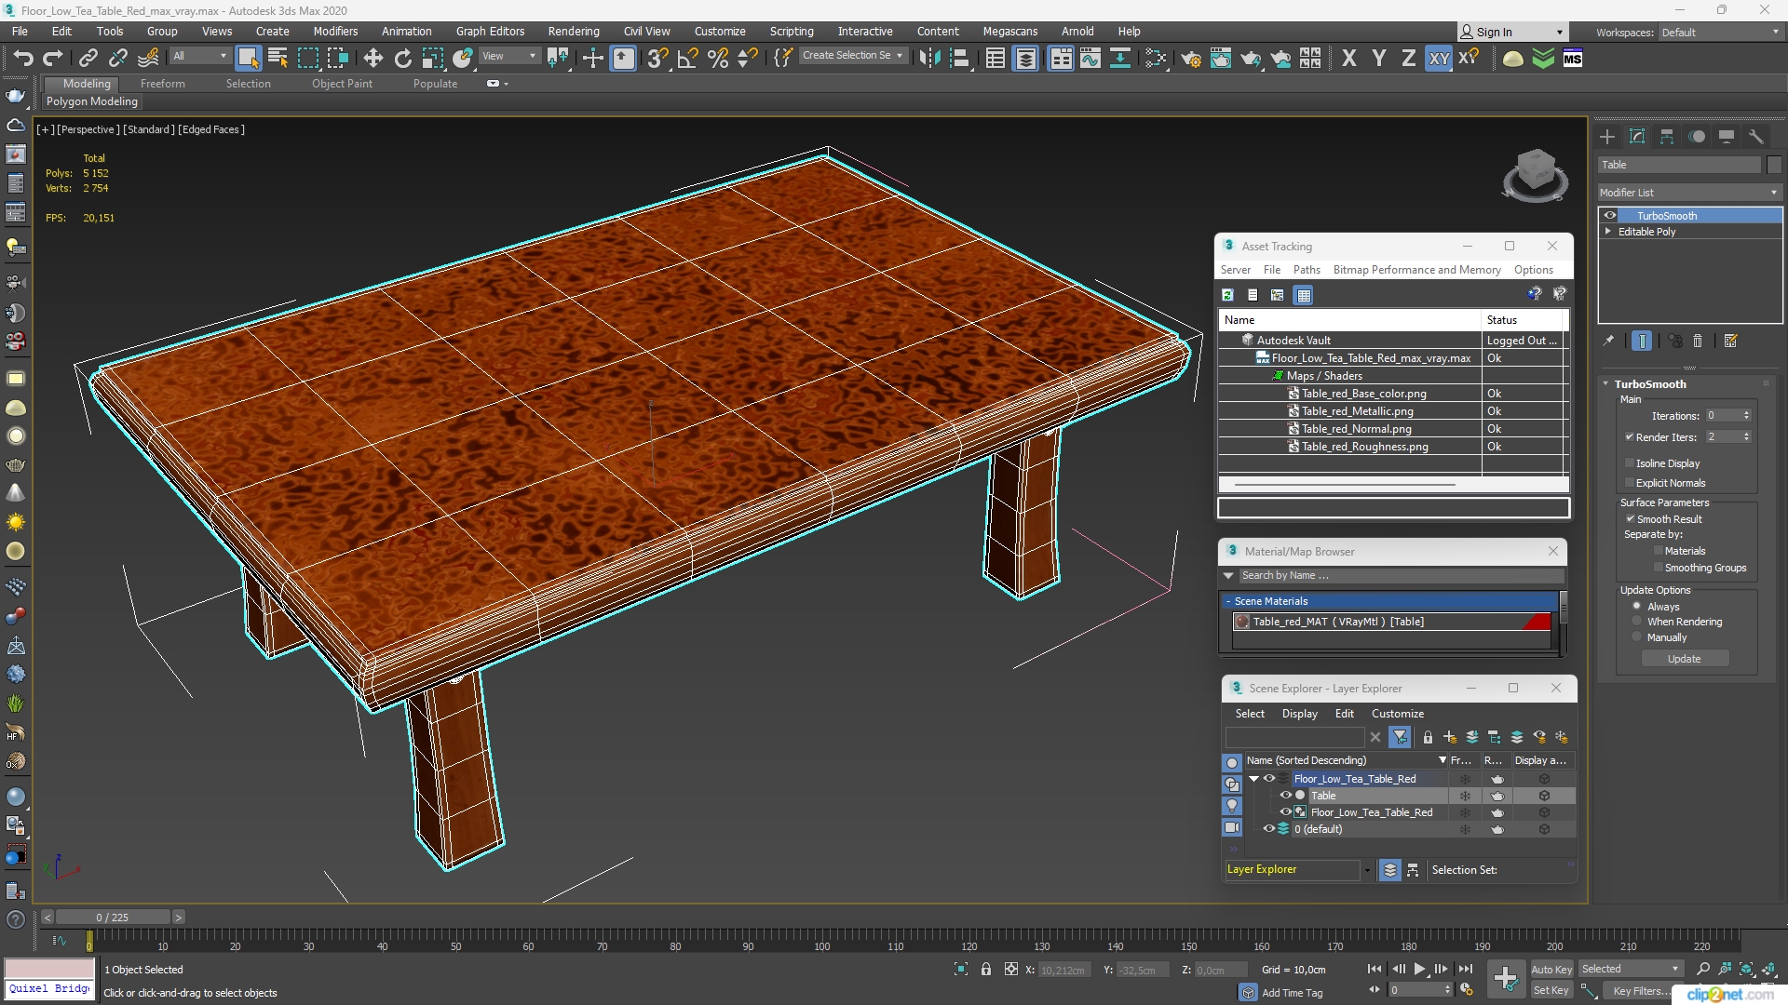Image resolution: width=1788 pixels, height=1005 pixels.
Task: Select the Rotate tool icon
Action: tap(402, 59)
